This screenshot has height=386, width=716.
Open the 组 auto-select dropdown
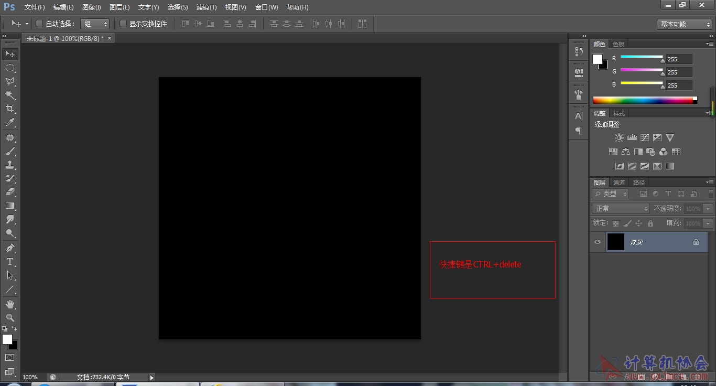[x=95, y=24]
